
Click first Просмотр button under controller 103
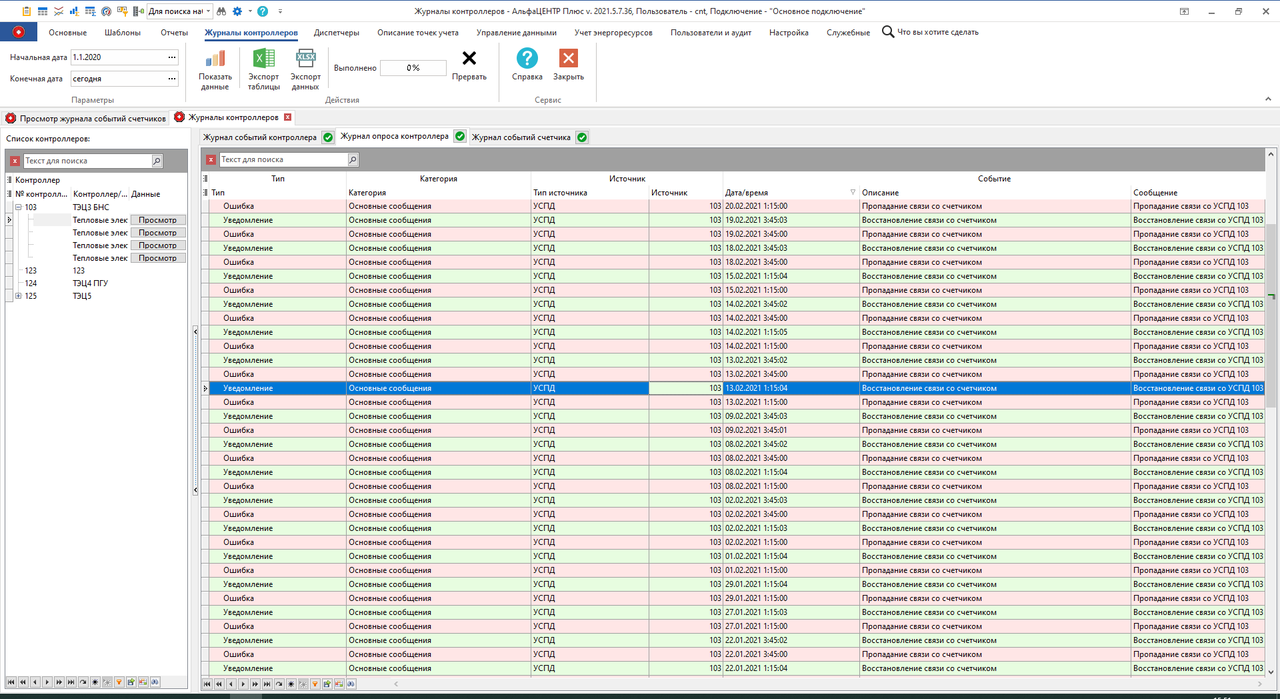click(157, 220)
